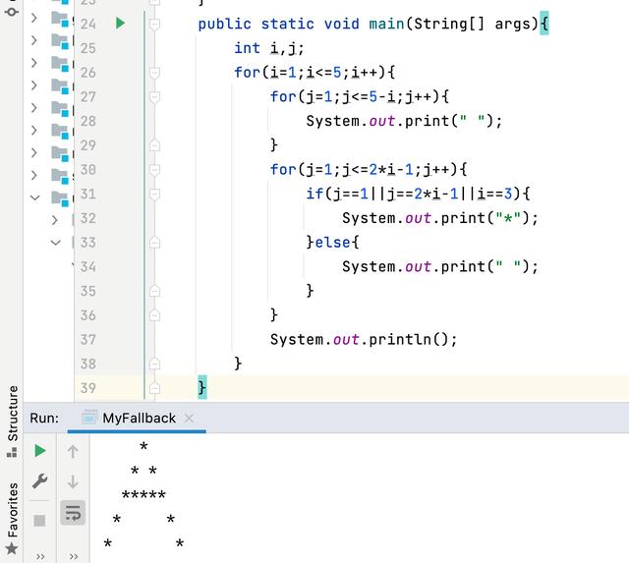
Task: Close the MyFallback run tab
Action: coord(189,418)
